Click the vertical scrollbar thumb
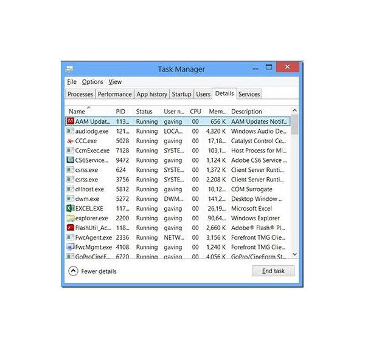Viewport: 365px width, 349px height. point(294,124)
